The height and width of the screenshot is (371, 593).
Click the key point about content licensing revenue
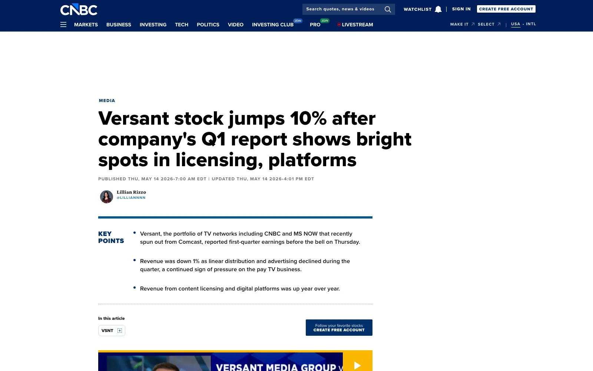(x=240, y=289)
